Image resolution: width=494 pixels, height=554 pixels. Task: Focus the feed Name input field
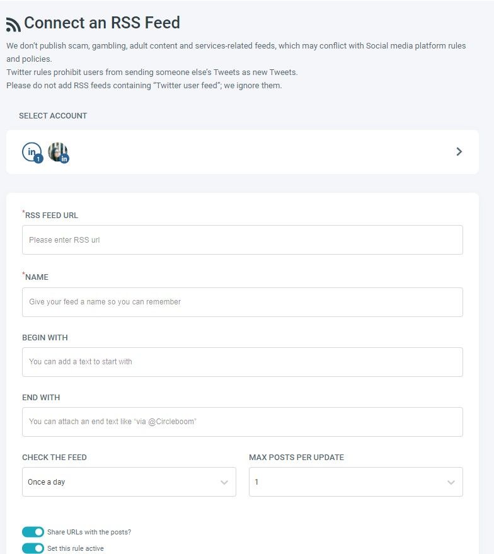click(242, 302)
